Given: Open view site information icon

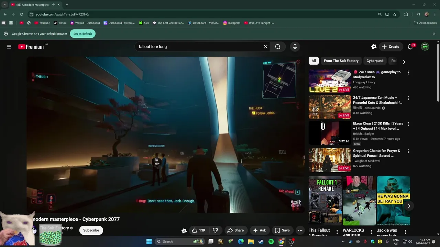Looking at the screenshot, I should (31, 14).
